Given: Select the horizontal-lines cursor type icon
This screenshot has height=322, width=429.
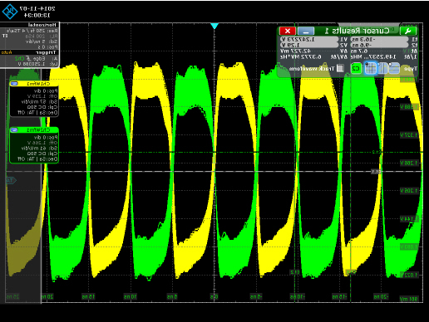Looking at the screenshot, I should [394, 68].
